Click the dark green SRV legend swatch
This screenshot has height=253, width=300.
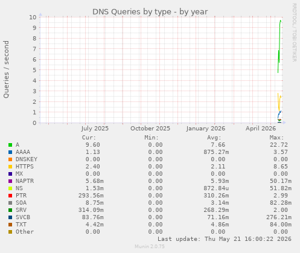click(x=10, y=210)
